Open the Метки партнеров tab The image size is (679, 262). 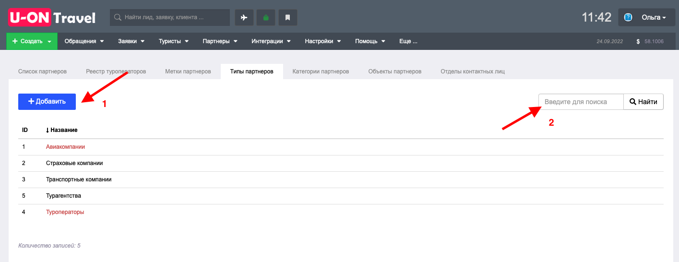click(x=188, y=71)
